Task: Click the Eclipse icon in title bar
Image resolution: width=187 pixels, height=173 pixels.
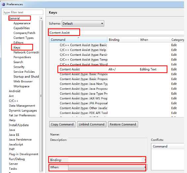Action: tap(4, 4)
